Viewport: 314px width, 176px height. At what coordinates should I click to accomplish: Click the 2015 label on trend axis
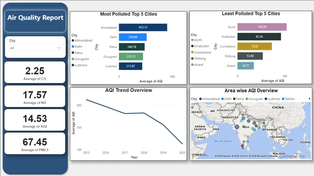click(86, 153)
